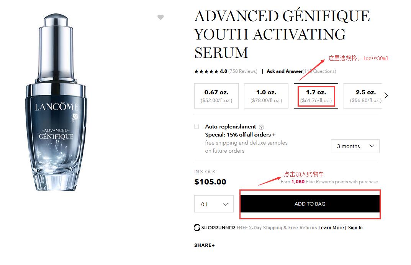Open the 758 Reviews link
This screenshot has height=265, width=411.
point(243,71)
